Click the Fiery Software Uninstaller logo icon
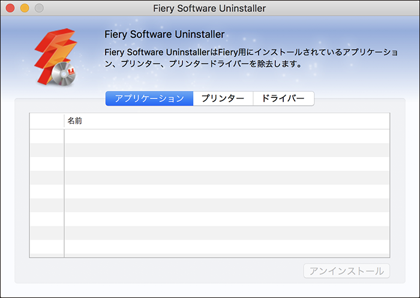This screenshot has width=420, height=298. (56, 57)
